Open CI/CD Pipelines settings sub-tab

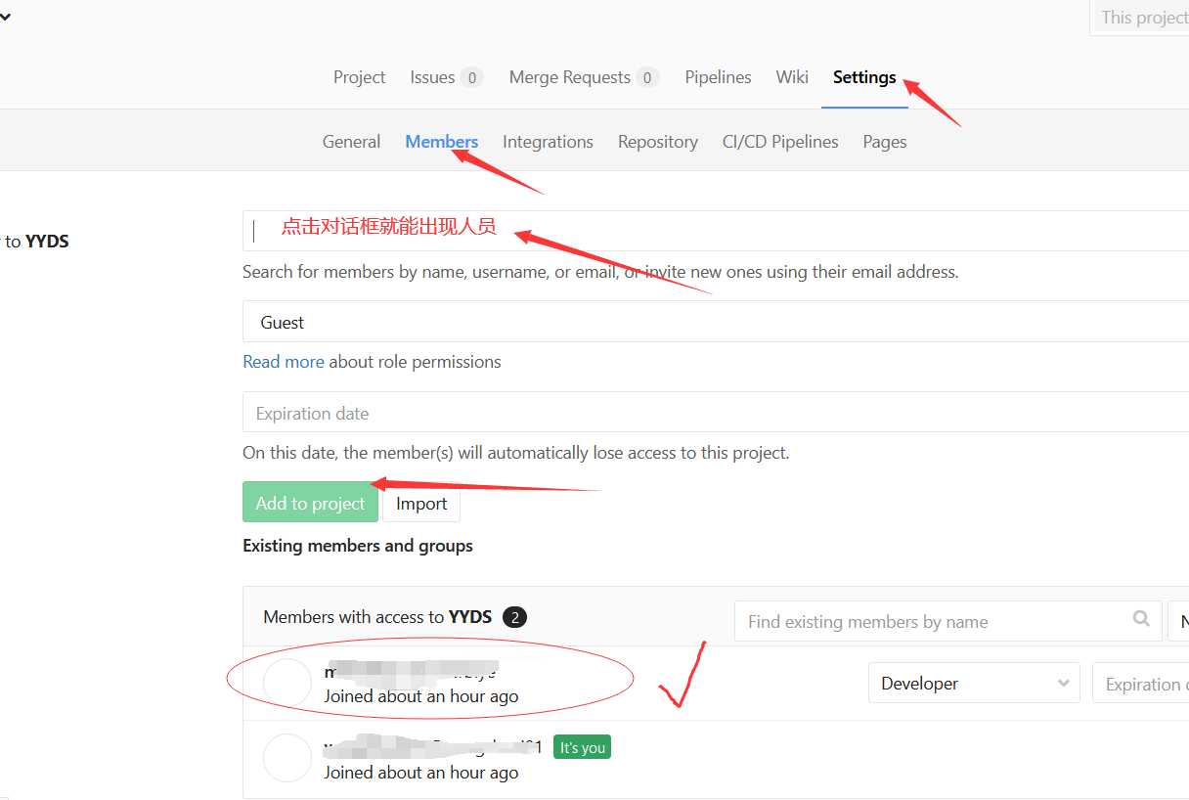coord(780,142)
